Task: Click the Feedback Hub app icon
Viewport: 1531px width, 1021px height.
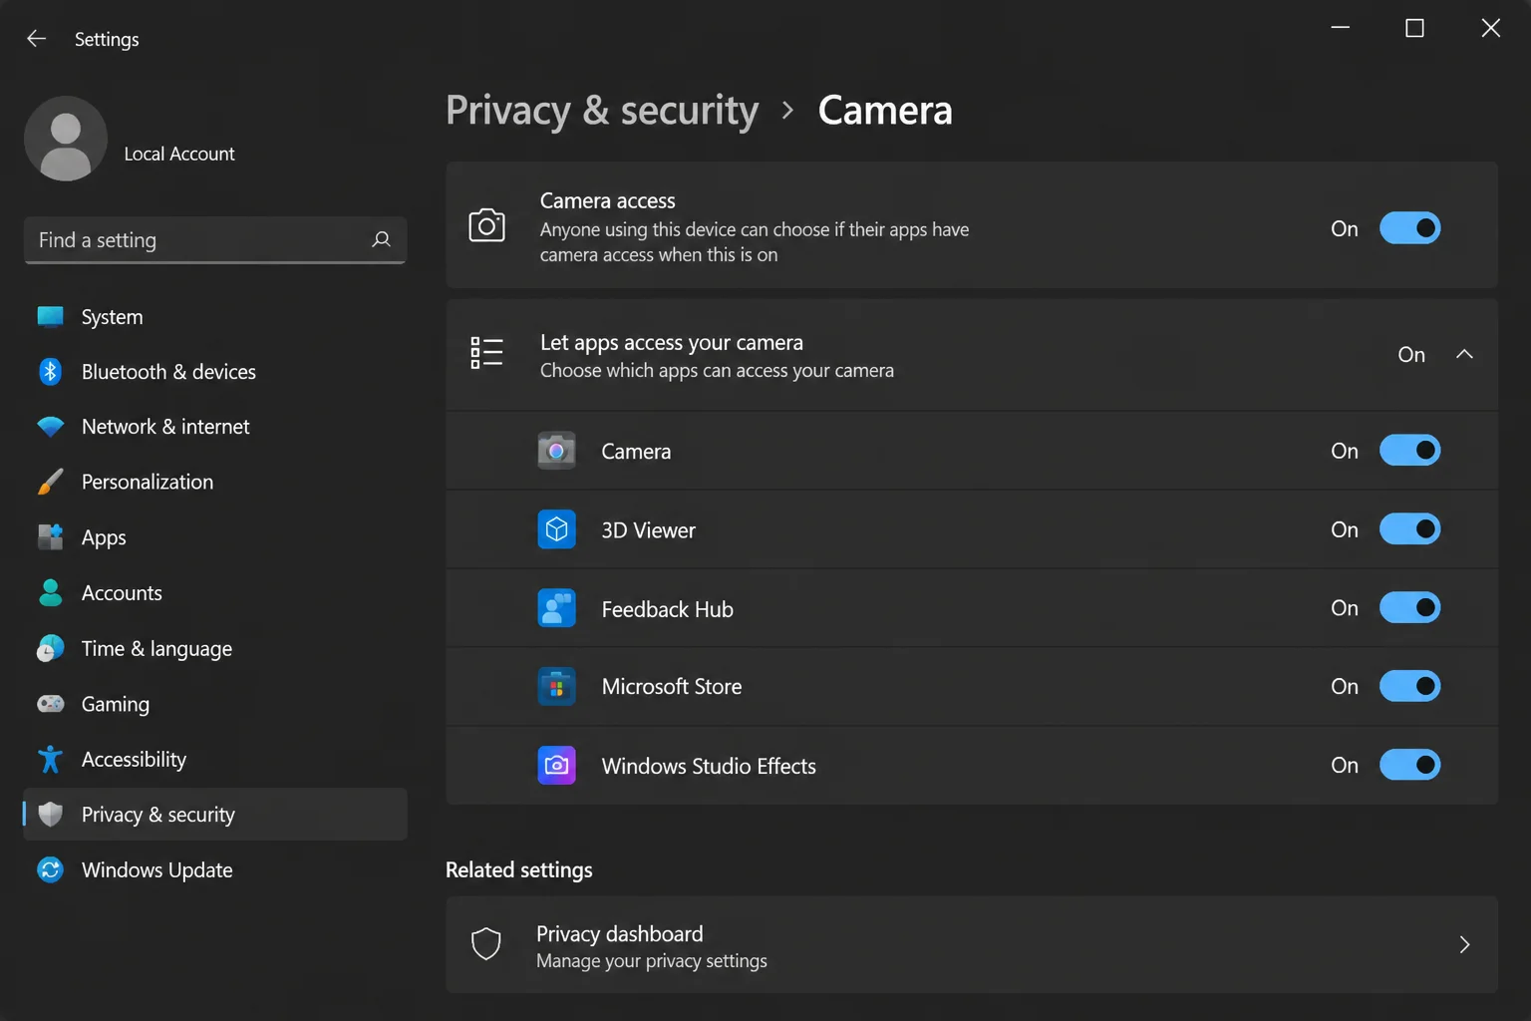Action: (x=557, y=608)
